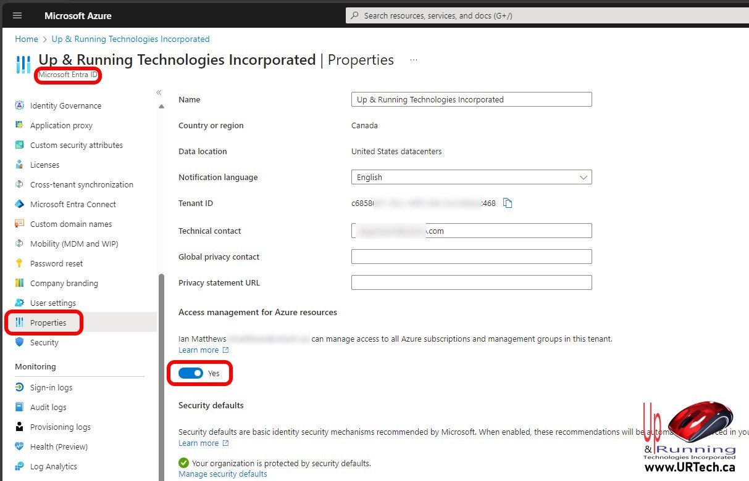The width and height of the screenshot is (749, 481).
Task: Collapse the left navigation sidebar
Action: tap(159, 92)
